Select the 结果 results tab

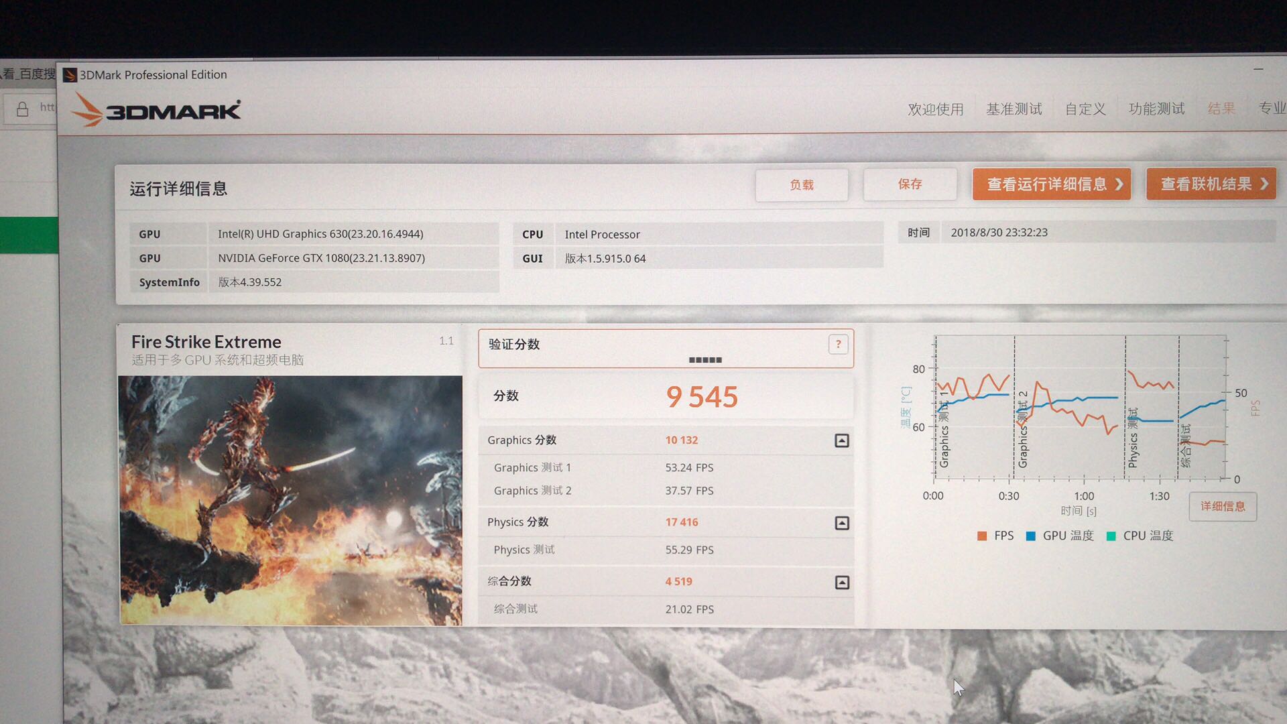point(1221,109)
